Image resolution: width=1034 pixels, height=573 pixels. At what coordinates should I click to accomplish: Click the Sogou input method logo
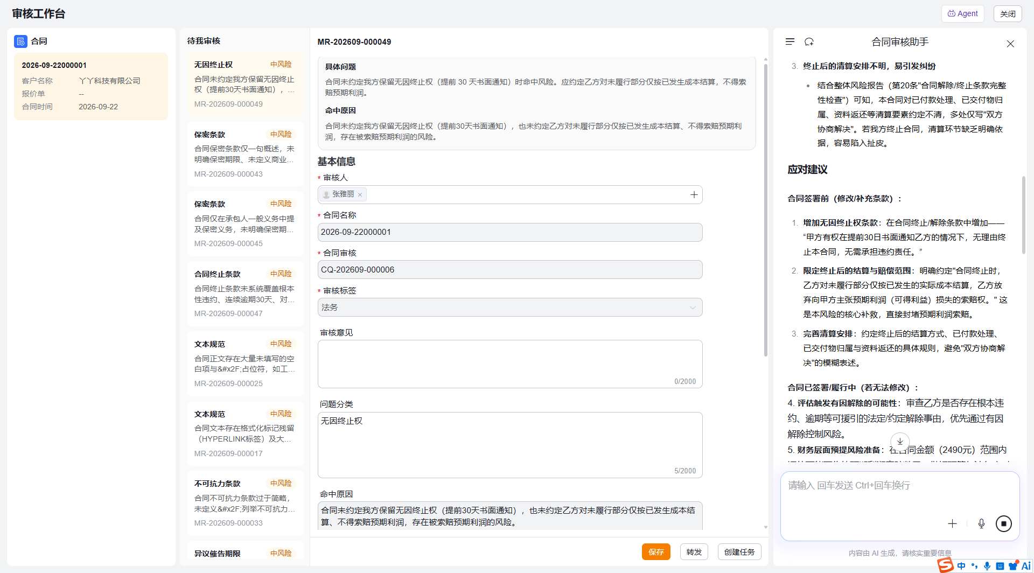pos(945,565)
